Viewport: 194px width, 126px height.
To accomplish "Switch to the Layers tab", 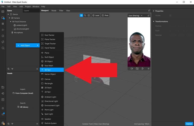I will (x=26, y=11).
